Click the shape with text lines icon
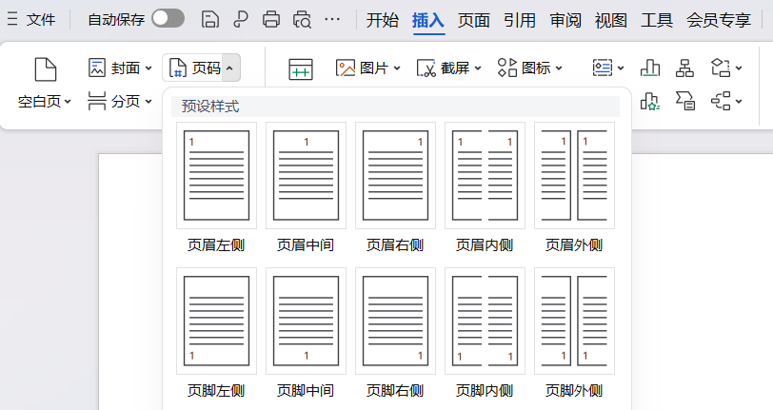The image size is (773, 410). tap(684, 101)
